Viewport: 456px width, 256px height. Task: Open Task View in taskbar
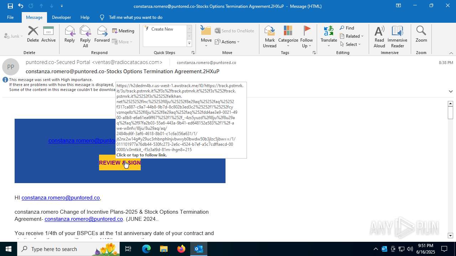coord(128,249)
